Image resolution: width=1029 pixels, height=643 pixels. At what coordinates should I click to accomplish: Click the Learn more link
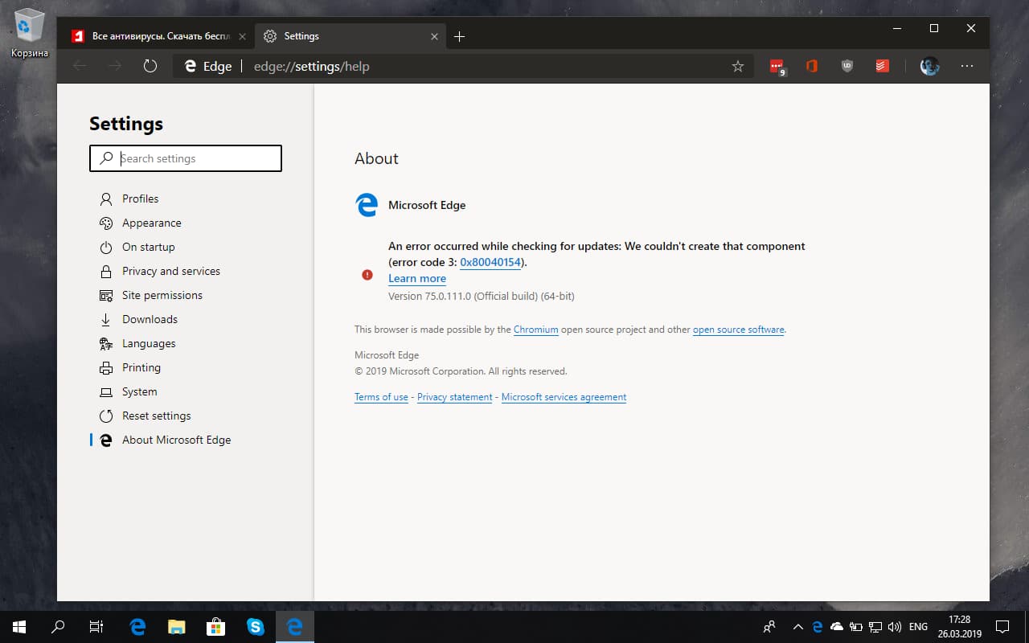416,278
